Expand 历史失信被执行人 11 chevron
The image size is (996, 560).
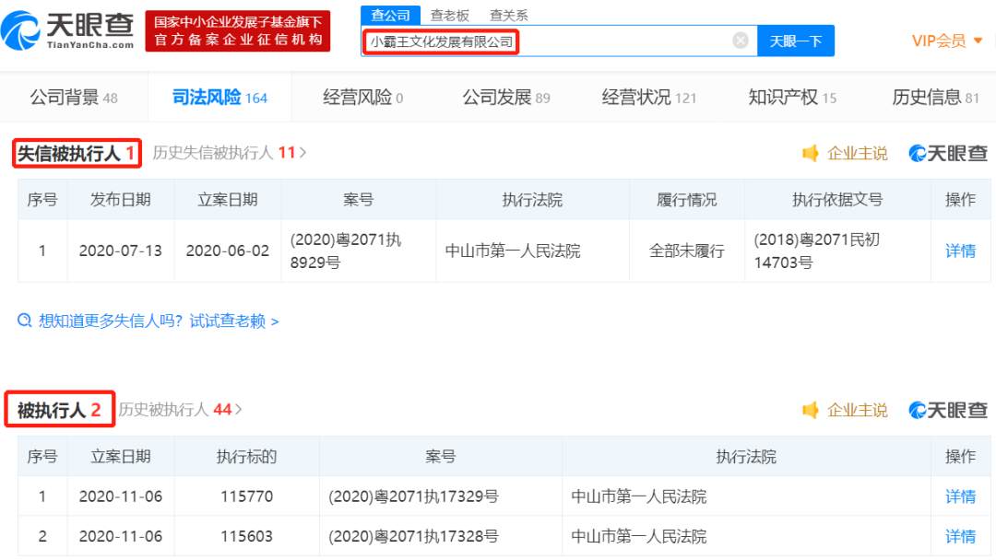coord(303,153)
